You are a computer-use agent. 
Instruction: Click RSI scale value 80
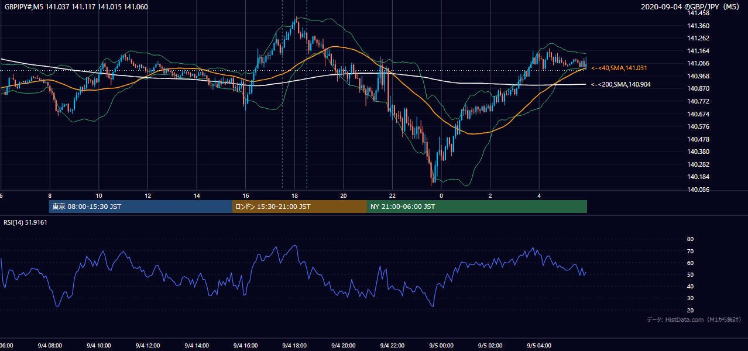coord(690,239)
